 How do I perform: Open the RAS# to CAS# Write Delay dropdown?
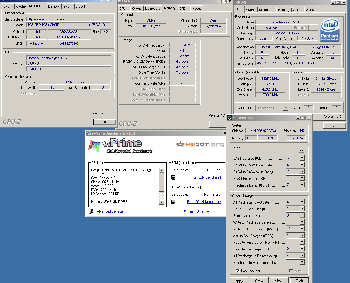pos(302,172)
